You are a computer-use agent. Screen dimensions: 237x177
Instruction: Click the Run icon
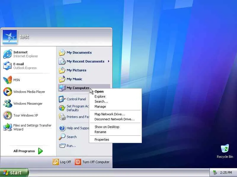click(62, 146)
